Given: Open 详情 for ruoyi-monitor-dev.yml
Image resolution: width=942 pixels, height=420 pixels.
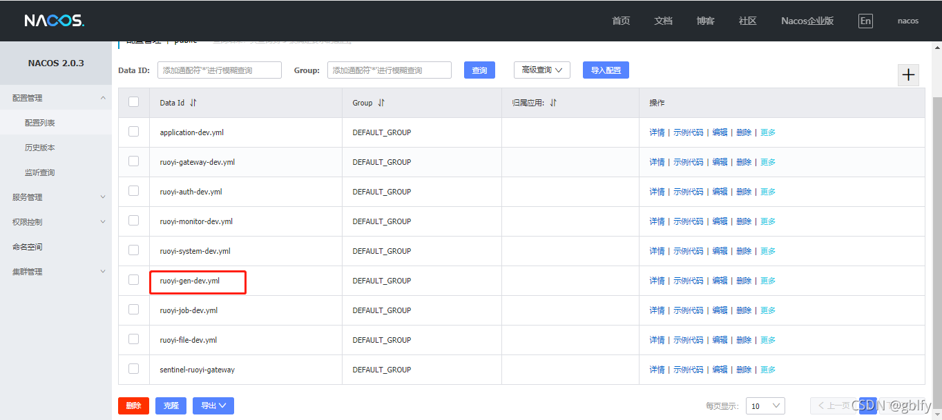Looking at the screenshot, I should click(657, 221).
